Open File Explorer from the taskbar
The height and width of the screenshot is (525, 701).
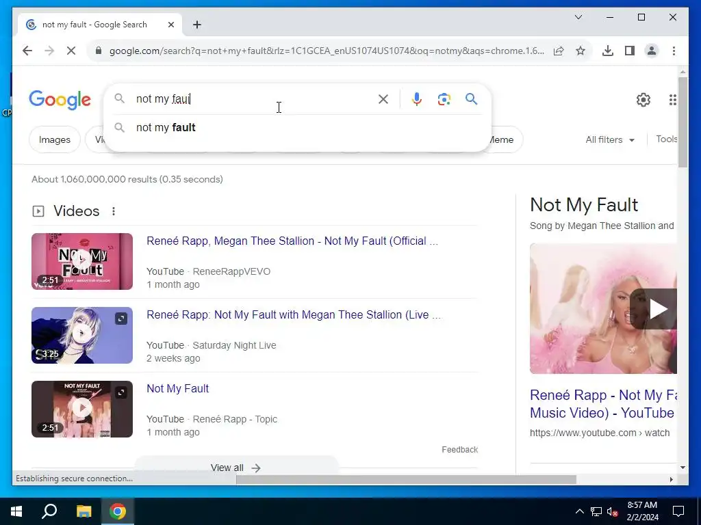[84, 511]
